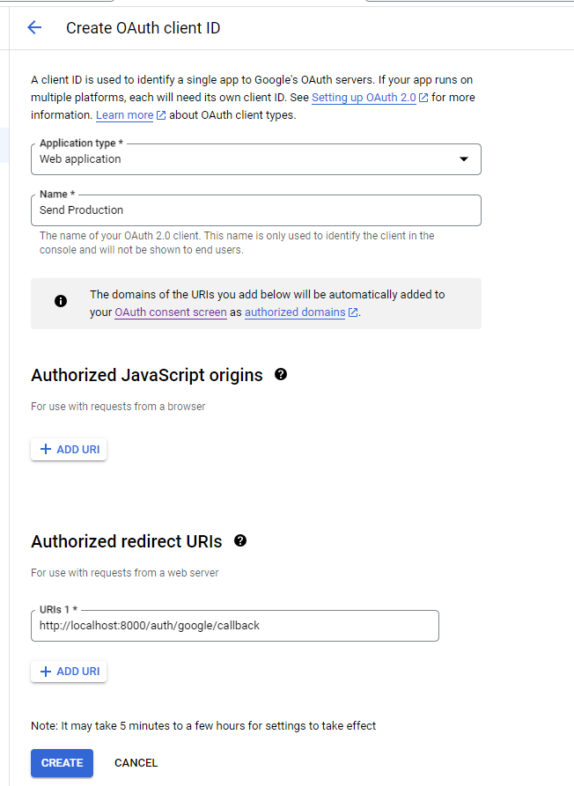This screenshot has width=574, height=786.
Task: Click the Create OAuth client ID heading
Action: (x=143, y=28)
